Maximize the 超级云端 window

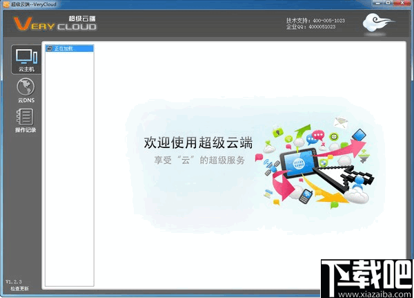388,3
